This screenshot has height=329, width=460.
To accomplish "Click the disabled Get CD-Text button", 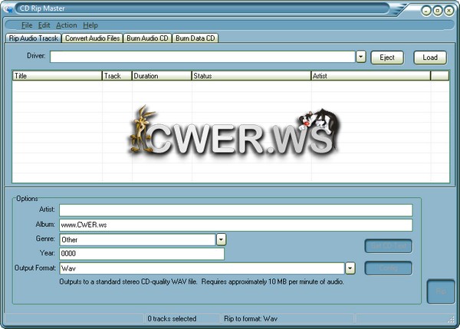I will click(389, 245).
